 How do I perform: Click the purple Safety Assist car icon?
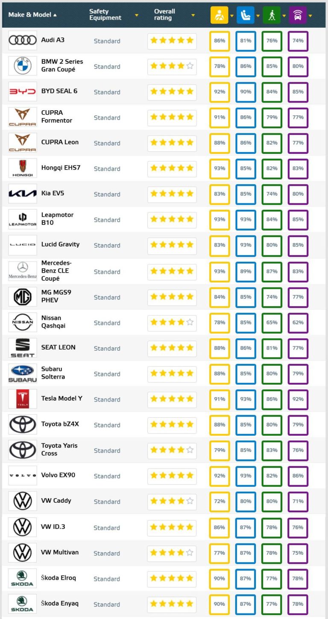click(x=298, y=15)
